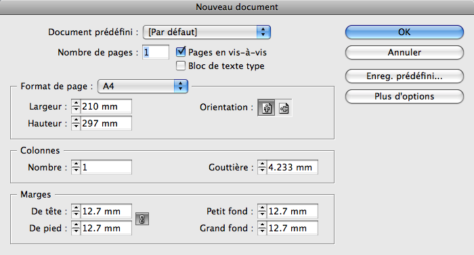Click the Grand fond stepper arrows
Viewport: 474px width, 255px height.
[262, 228]
